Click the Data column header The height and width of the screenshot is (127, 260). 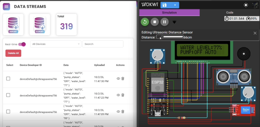(x=66, y=65)
